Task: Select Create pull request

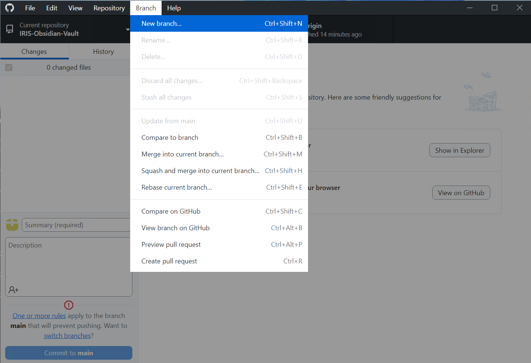Action: (x=219, y=261)
